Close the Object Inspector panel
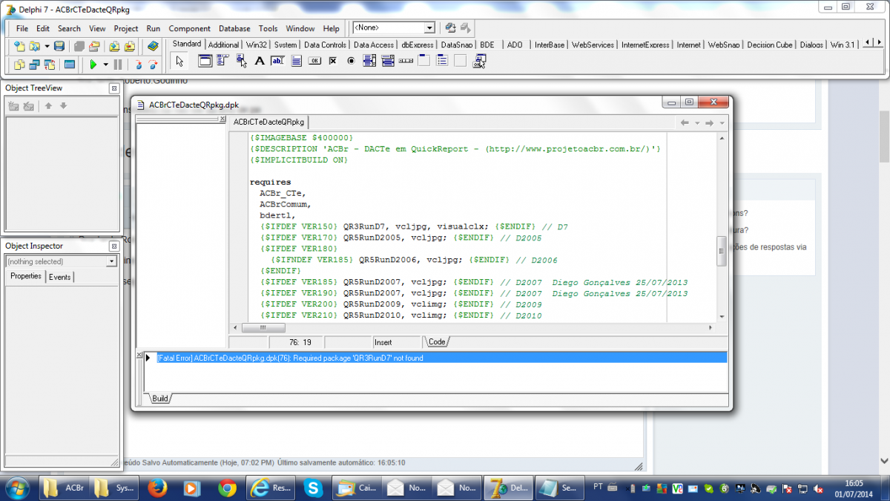The image size is (890, 501). coord(113,246)
